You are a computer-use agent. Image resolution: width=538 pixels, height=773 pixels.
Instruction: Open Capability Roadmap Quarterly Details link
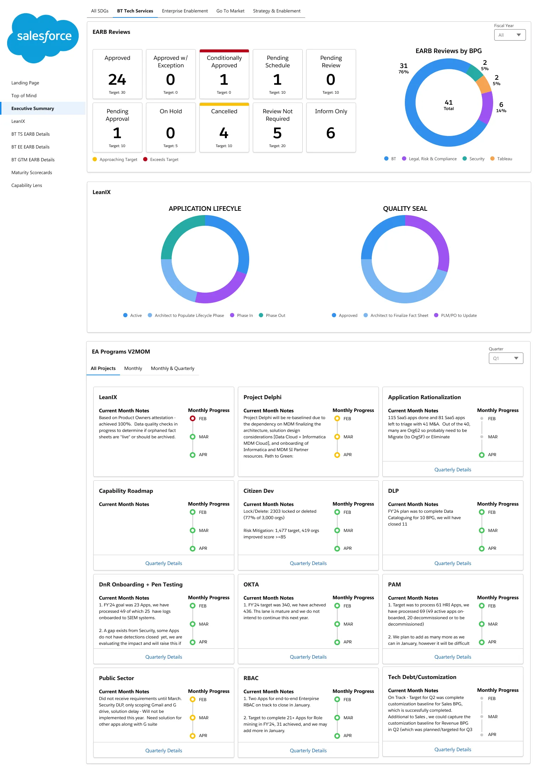(x=163, y=564)
